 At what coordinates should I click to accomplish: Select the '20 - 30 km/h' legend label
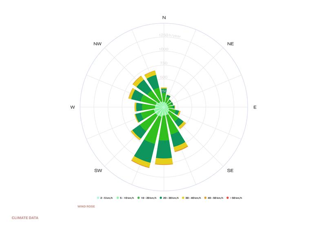click(171, 198)
